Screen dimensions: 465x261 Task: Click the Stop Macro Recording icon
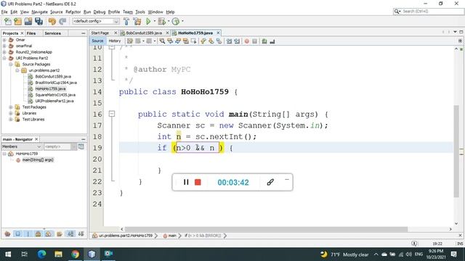point(254,41)
